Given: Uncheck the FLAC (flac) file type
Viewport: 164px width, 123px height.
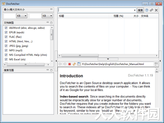Looking at the screenshot, I should (x=6, y=37).
